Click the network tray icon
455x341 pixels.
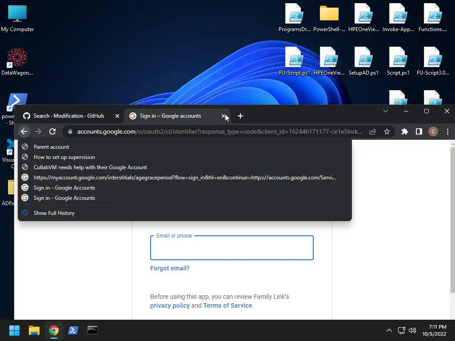[x=402, y=330]
